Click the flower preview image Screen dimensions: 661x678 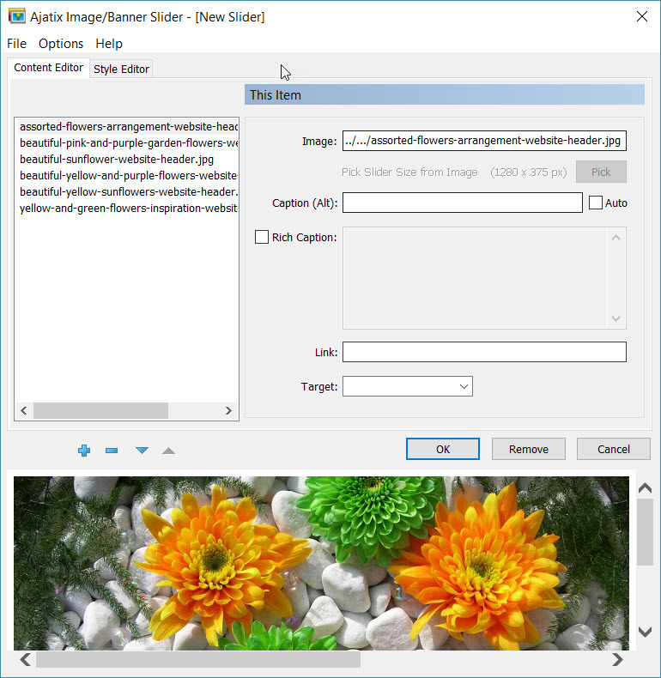click(x=321, y=563)
